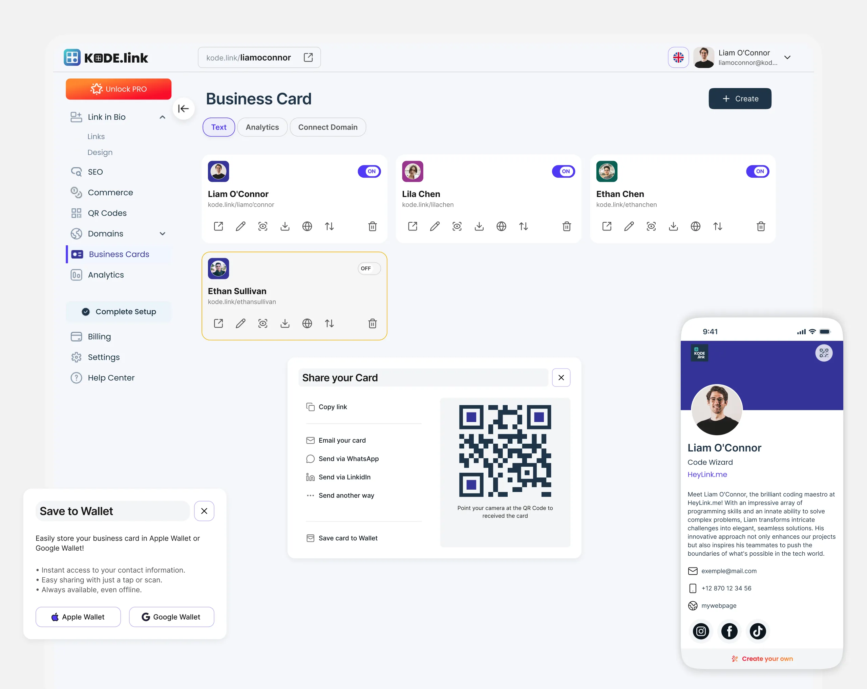
Task: Open TikTok icon in phone preview
Action: pyautogui.click(x=758, y=631)
